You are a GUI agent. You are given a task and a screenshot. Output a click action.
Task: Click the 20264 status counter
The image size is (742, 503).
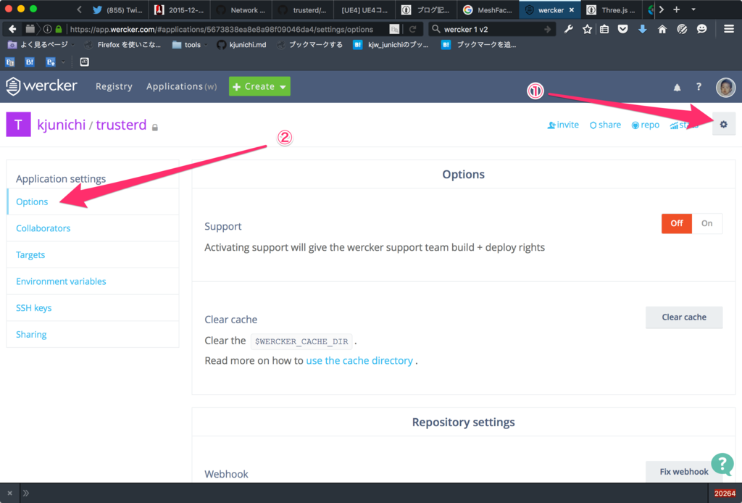725,493
